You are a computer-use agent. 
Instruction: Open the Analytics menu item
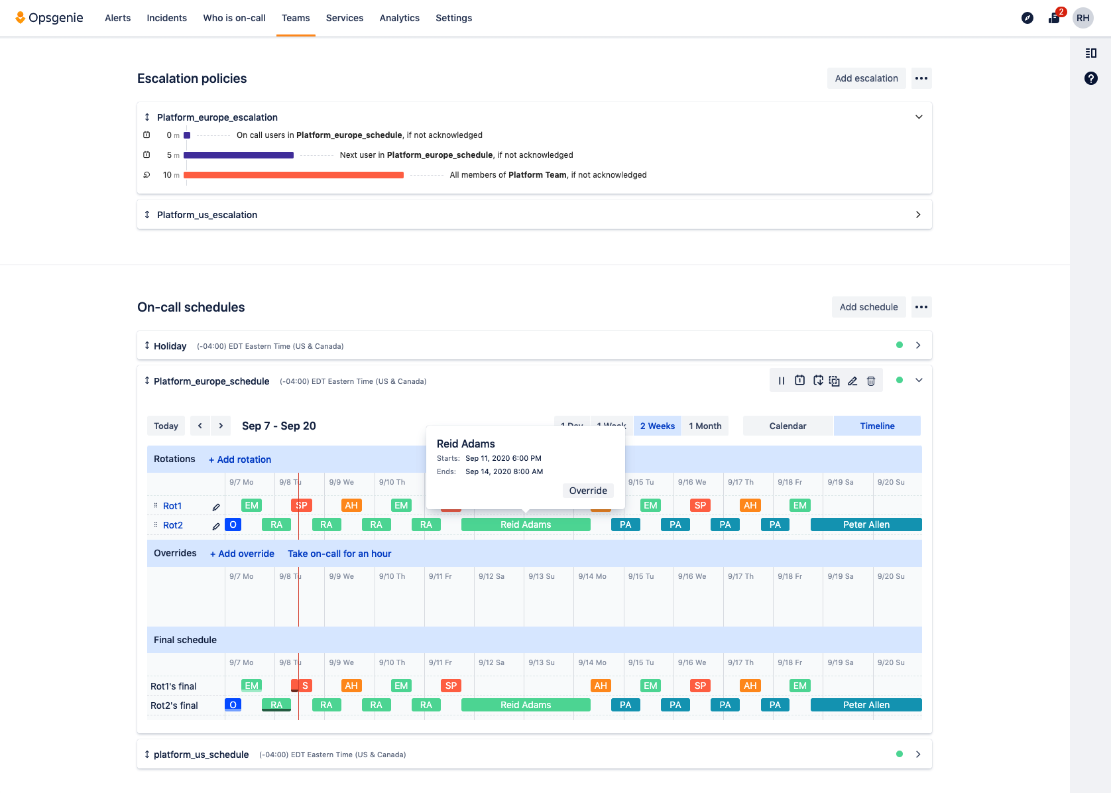[x=399, y=18]
